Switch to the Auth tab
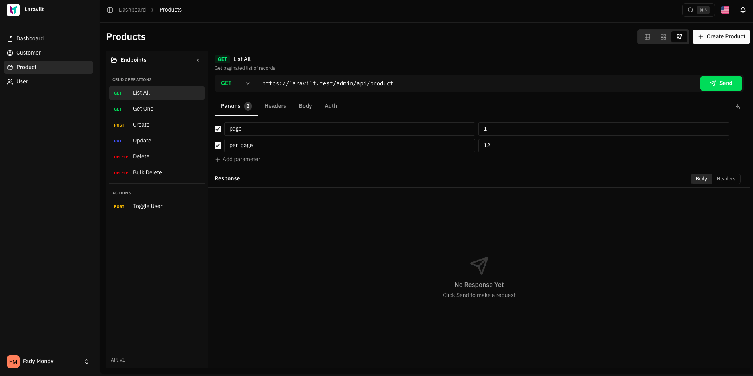 pyautogui.click(x=331, y=106)
